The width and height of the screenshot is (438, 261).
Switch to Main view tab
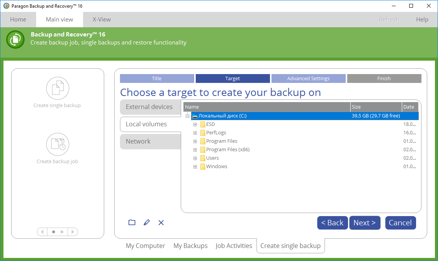[x=60, y=20]
